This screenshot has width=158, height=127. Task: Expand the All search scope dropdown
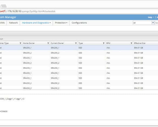pyautogui.click(x=153, y=23)
